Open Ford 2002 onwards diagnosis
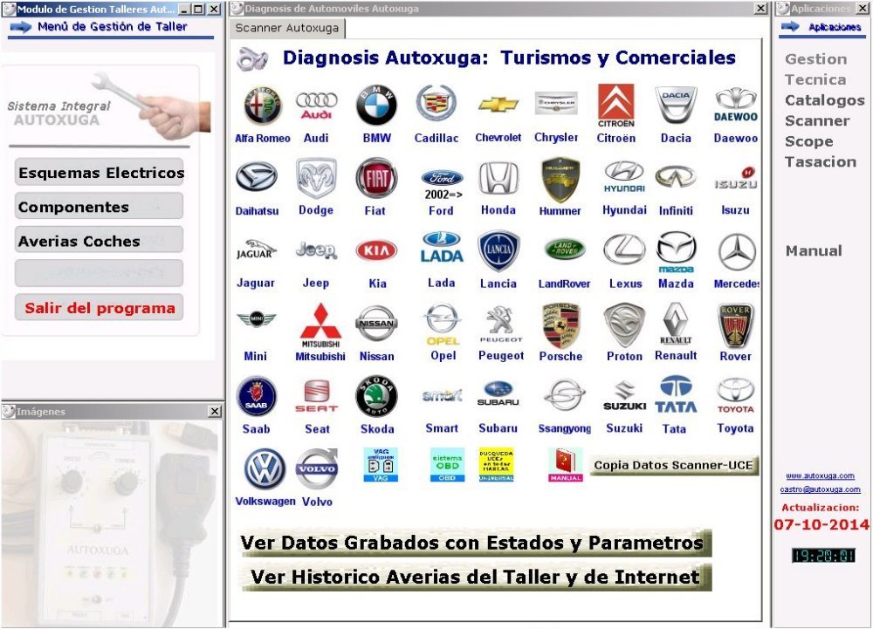 [443, 185]
